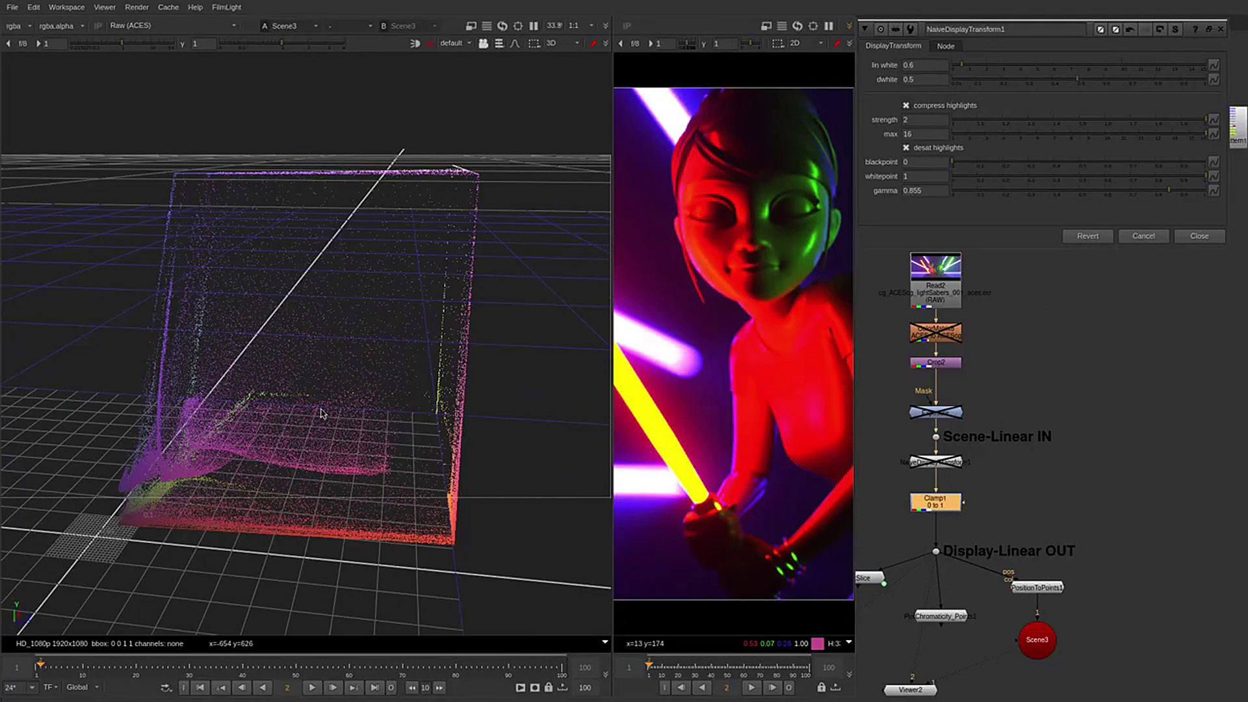The image size is (1248, 702).
Task: Switch to the Node tab in properties
Action: [x=946, y=46]
